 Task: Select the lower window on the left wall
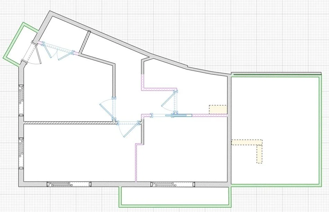21,153
